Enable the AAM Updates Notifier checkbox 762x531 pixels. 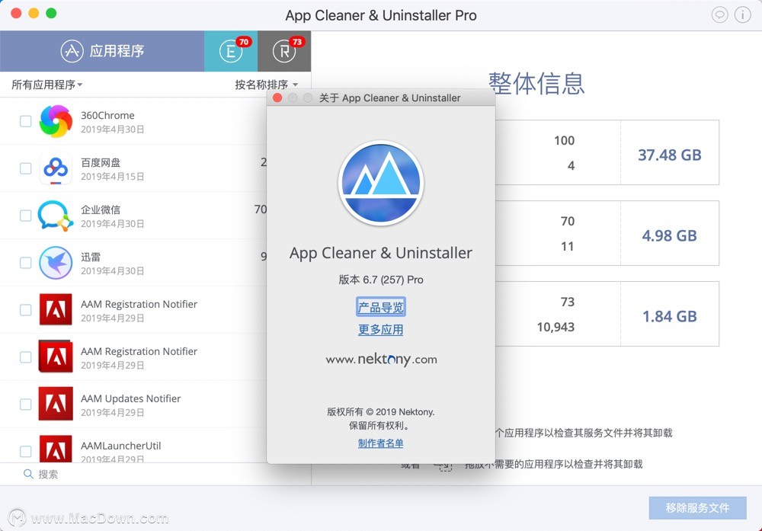click(x=25, y=404)
